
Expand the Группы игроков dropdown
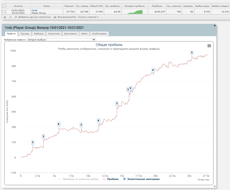(x=88, y=17)
